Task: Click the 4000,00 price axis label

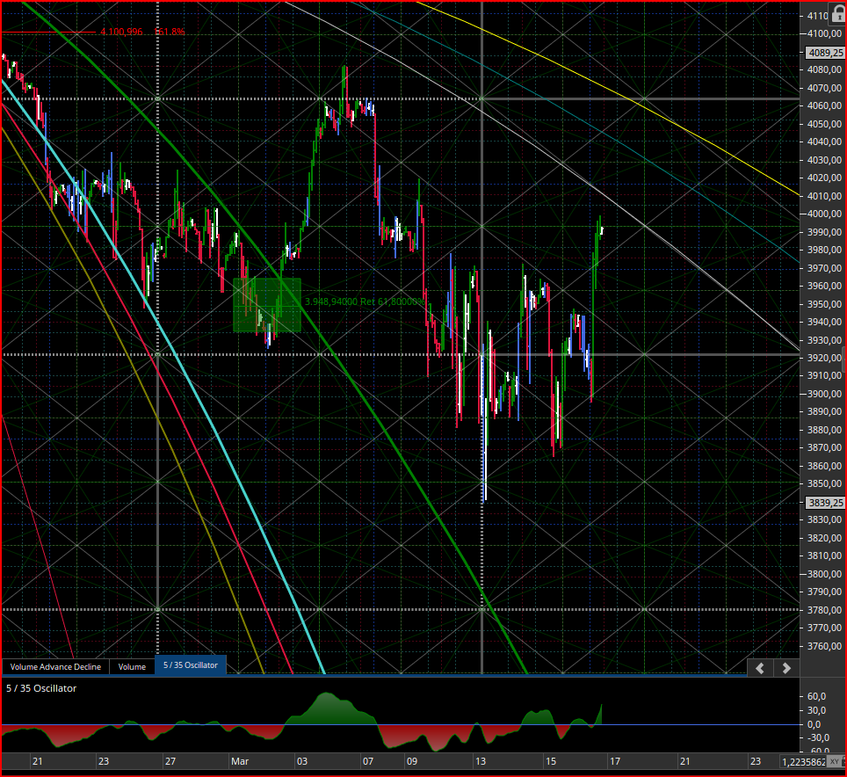Action: [x=824, y=214]
